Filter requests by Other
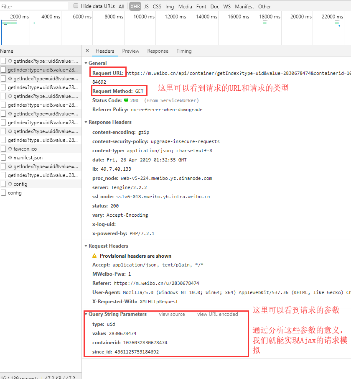This screenshot has width=351, height=379. (265, 7)
